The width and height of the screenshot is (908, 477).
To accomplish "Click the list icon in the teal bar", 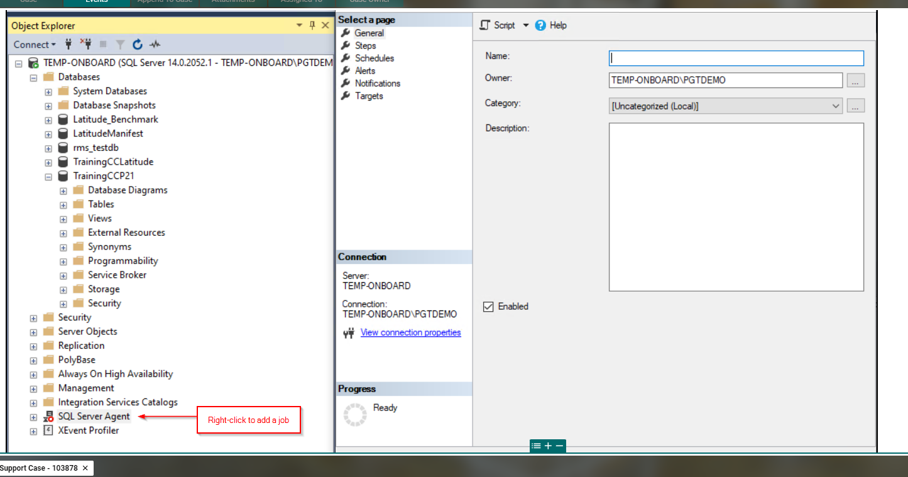I will [x=536, y=446].
